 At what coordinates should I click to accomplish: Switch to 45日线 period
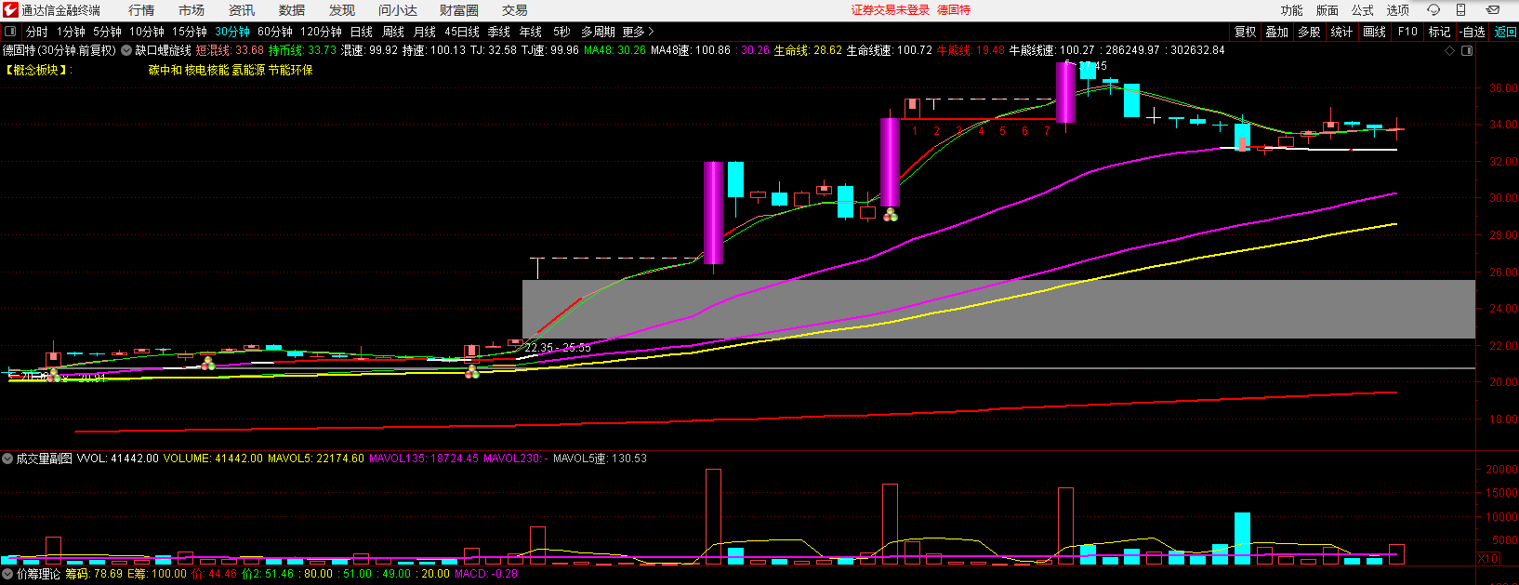pyautogui.click(x=462, y=32)
